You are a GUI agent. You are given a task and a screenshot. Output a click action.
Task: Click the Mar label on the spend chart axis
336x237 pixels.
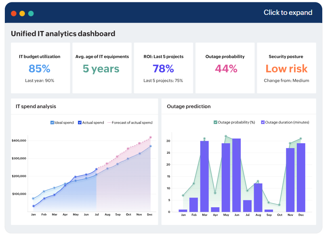(55, 214)
